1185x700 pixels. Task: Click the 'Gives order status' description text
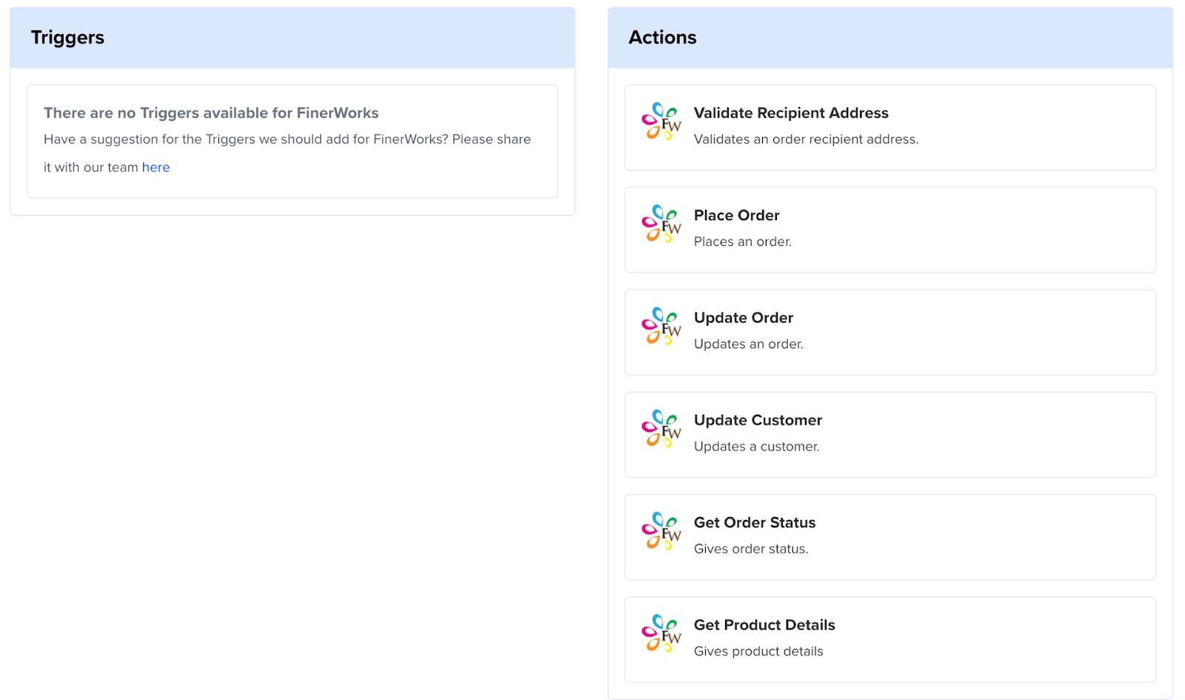click(x=750, y=549)
